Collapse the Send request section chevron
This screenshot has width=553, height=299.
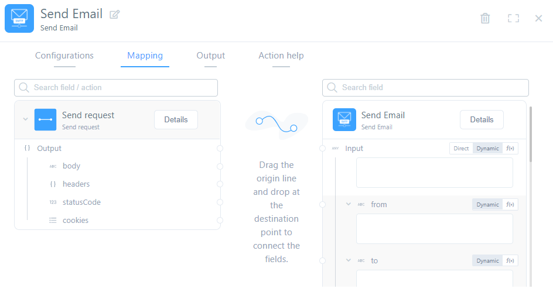[25, 119]
